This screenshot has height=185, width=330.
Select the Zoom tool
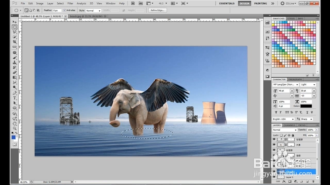tap(15, 128)
